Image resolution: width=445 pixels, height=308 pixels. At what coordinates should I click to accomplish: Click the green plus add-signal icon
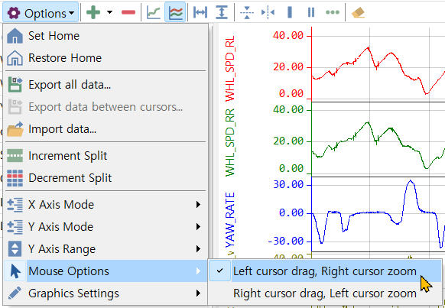tap(93, 12)
